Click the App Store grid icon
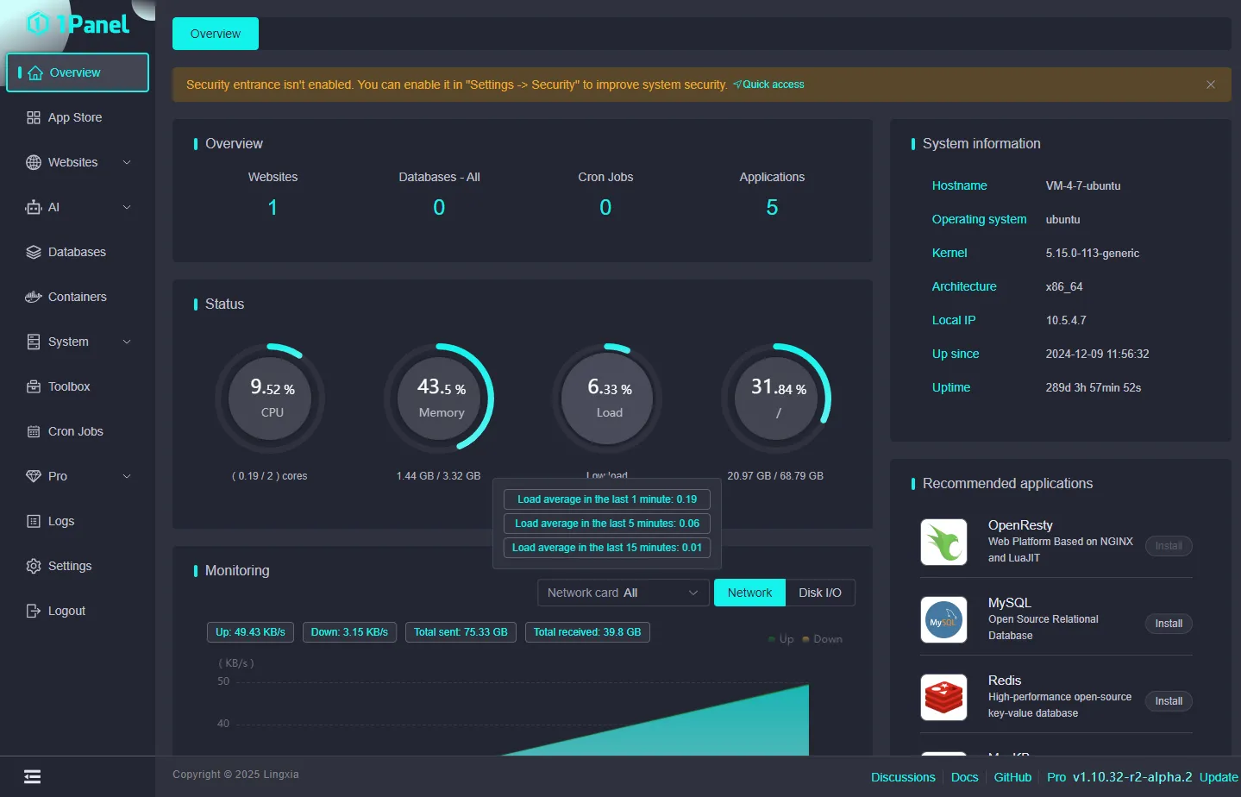The width and height of the screenshot is (1241, 797). pyautogui.click(x=34, y=117)
